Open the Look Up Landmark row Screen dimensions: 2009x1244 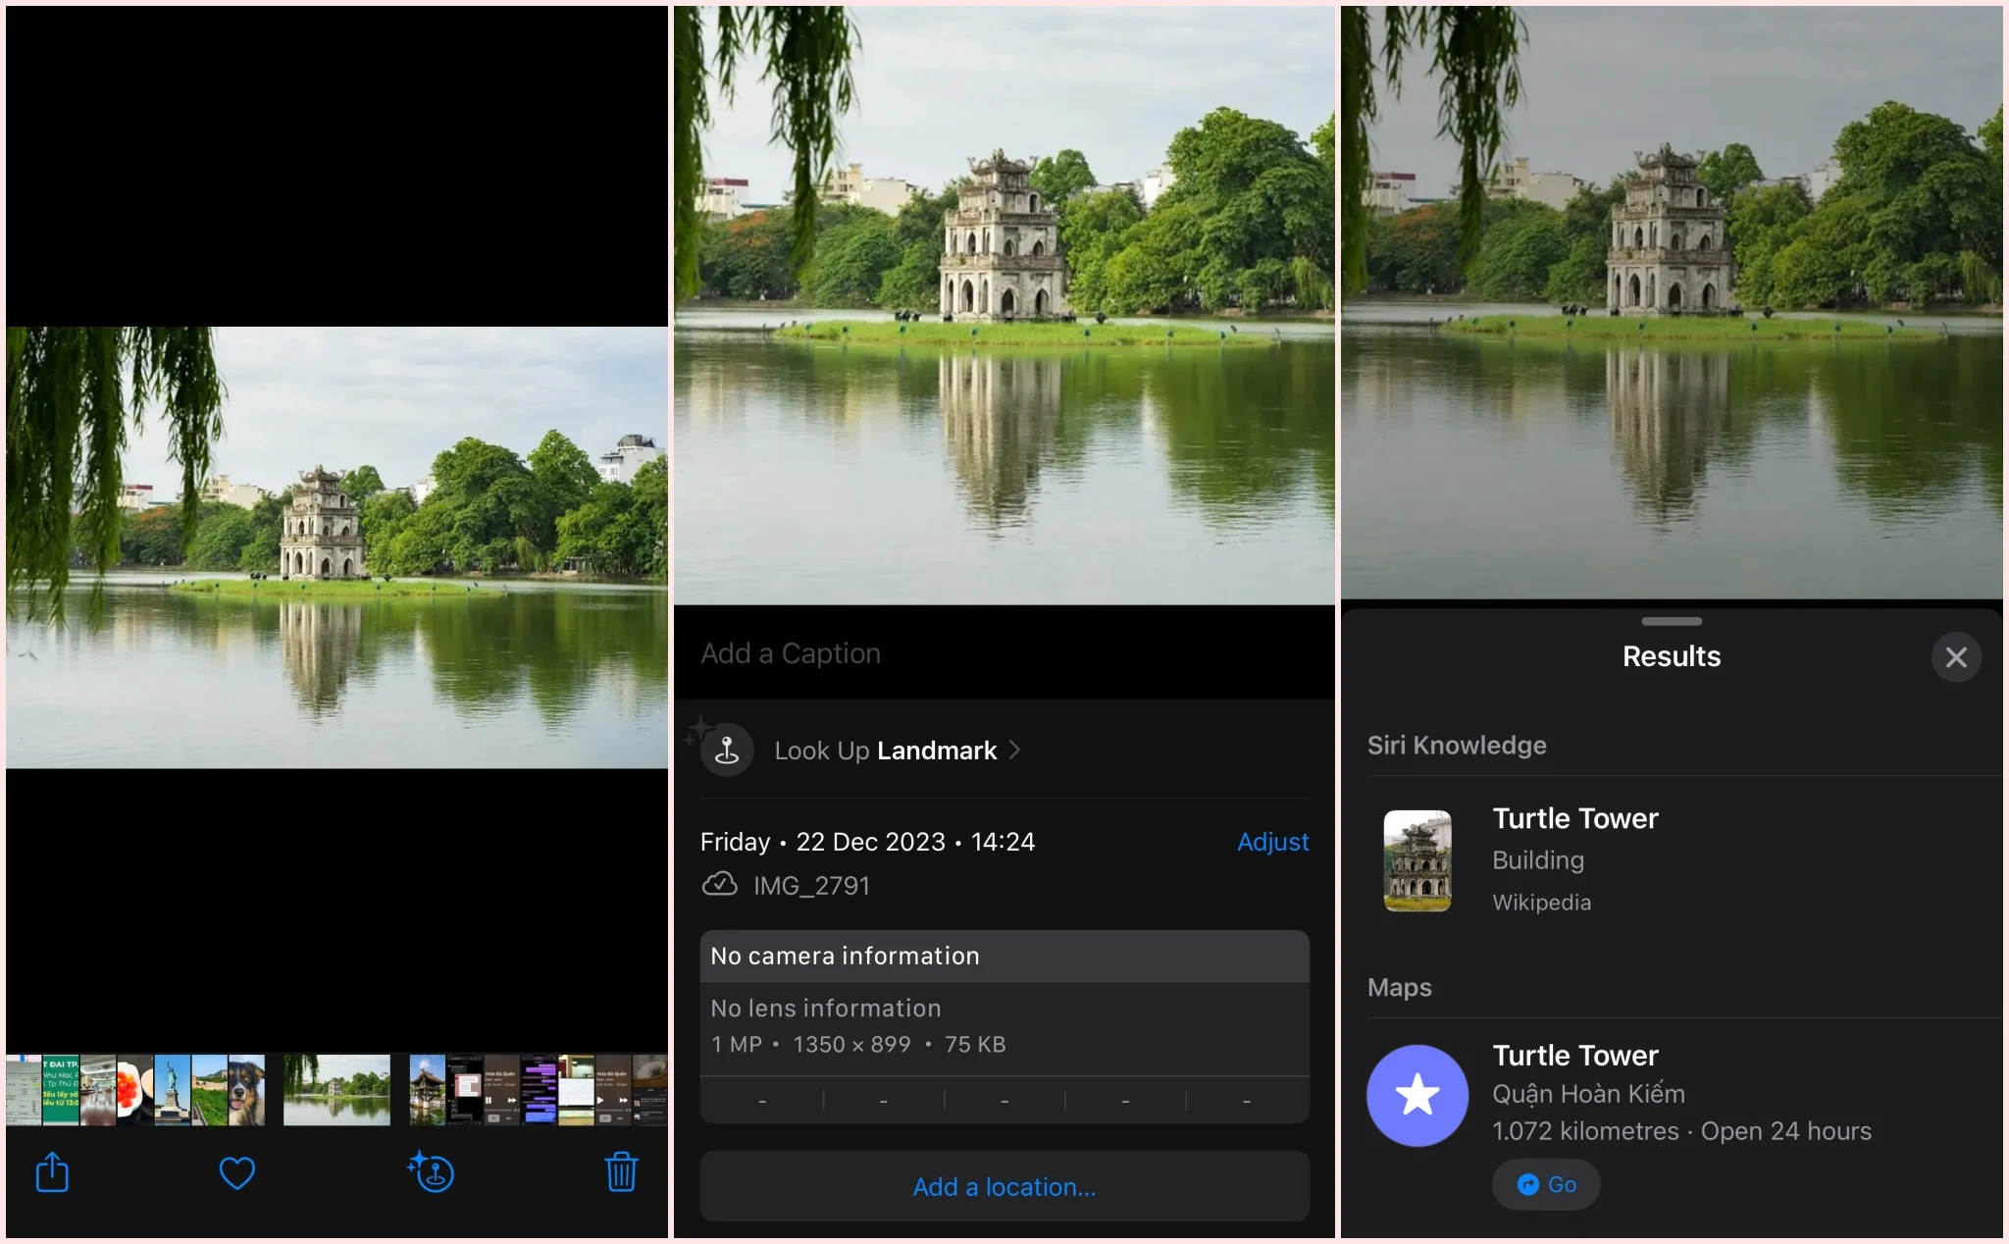tap(1004, 751)
